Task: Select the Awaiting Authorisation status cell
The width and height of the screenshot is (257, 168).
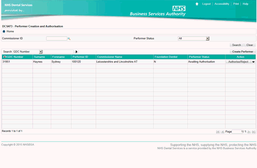Action: [207, 62]
